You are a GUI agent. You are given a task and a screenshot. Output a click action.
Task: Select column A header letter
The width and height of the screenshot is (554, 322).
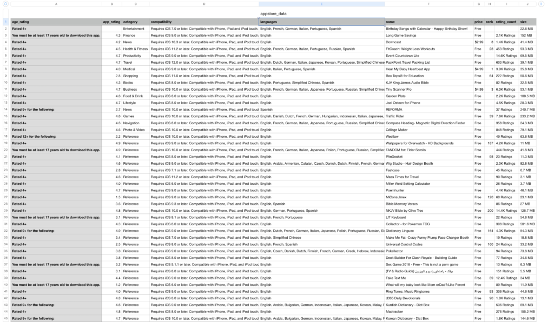click(x=56, y=4)
